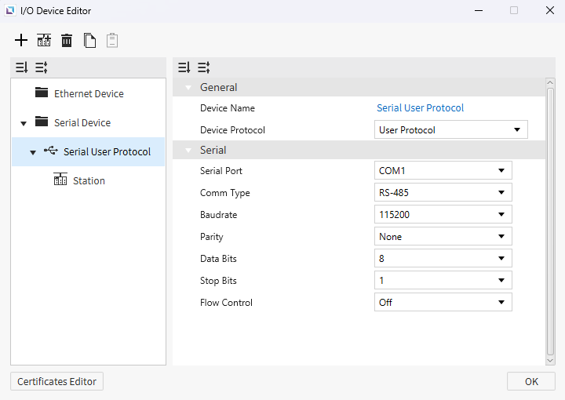Screen dimensions: 565x400
Task: Click the Serial User Protocol device name field
Action: pyautogui.click(x=420, y=108)
